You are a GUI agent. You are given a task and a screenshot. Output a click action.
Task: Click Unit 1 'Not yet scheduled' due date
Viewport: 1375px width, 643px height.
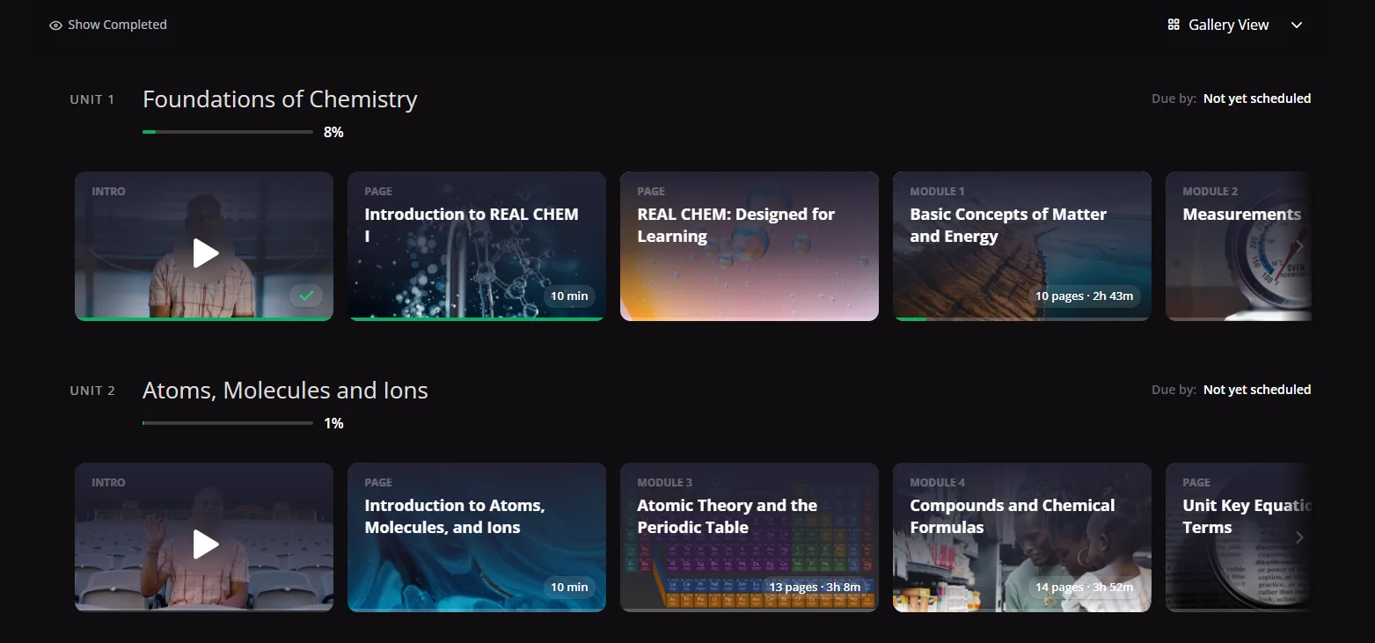point(1256,99)
